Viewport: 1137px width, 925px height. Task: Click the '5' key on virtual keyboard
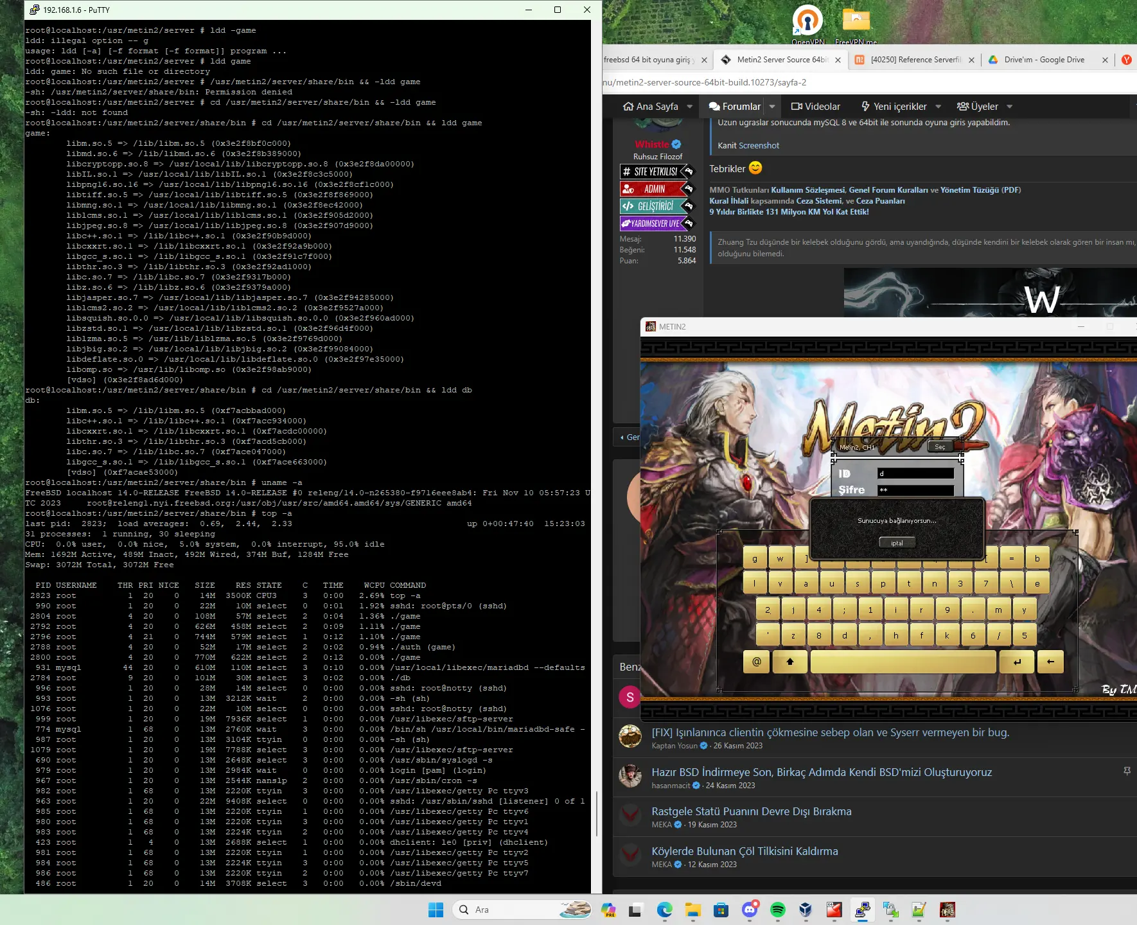click(1024, 635)
